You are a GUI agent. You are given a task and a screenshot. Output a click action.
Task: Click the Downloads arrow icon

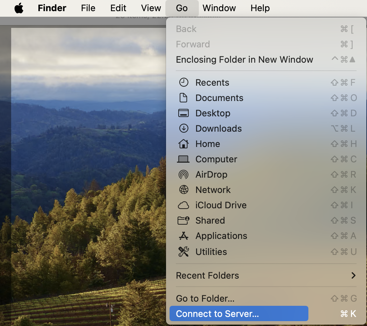pyautogui.click(x=183, y=129)
